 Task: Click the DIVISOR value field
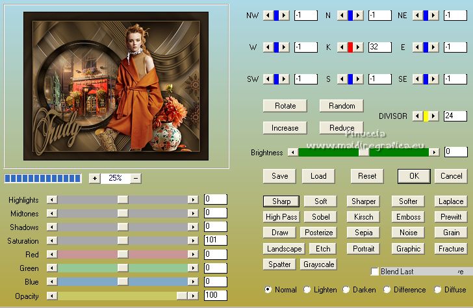pyautogui.click(x=455, y=116)
